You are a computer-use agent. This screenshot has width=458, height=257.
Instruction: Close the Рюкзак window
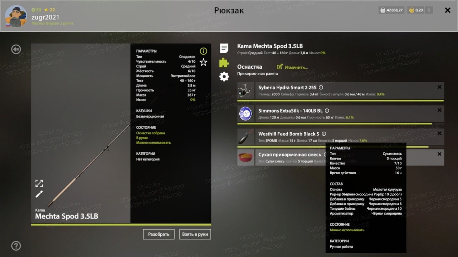(x=448, y=10)
